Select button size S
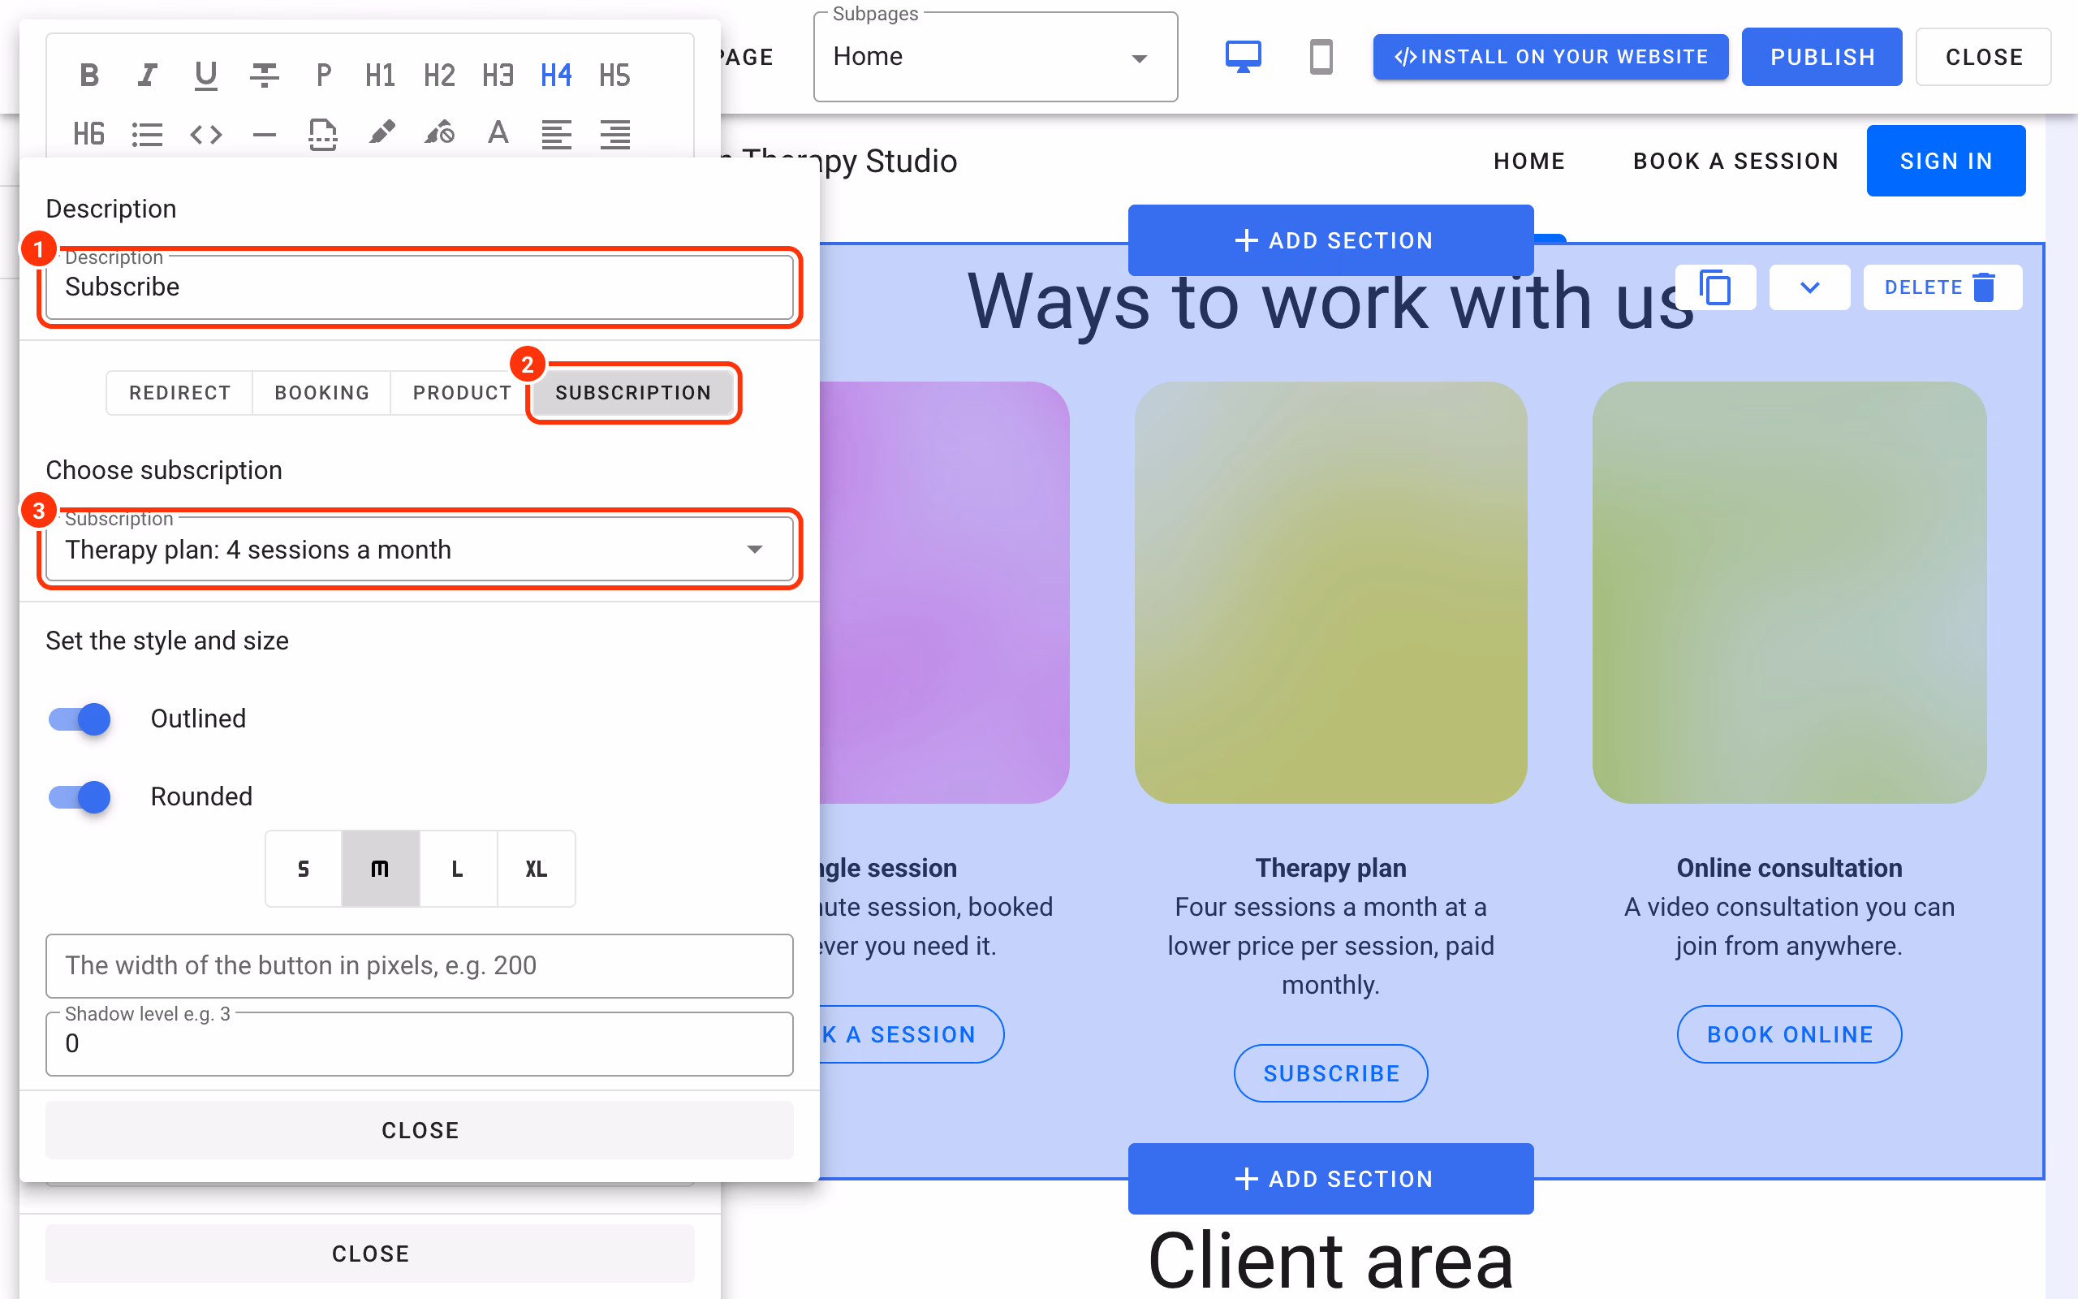 pyautogui.click(x=303, y=869)
